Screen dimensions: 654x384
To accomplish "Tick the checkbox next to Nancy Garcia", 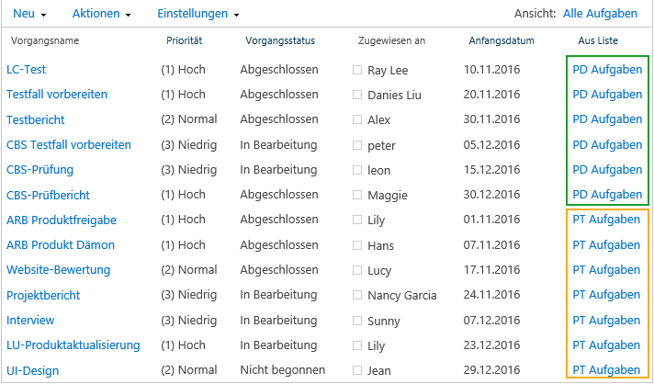I will click(357, 295).
